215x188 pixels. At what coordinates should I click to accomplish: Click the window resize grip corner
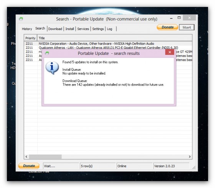point(194,167)
